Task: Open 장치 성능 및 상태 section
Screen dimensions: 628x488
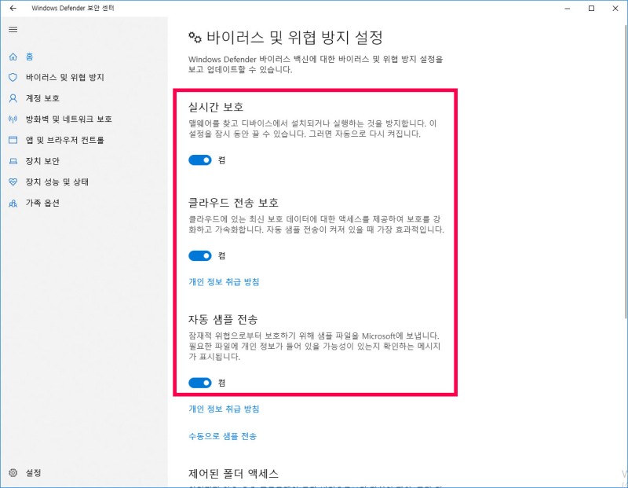Action: 57,182
